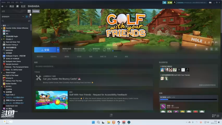This screenshot has width=222, height=125.
Task: Open account name balance dropdown
Action: click(191, 2)
